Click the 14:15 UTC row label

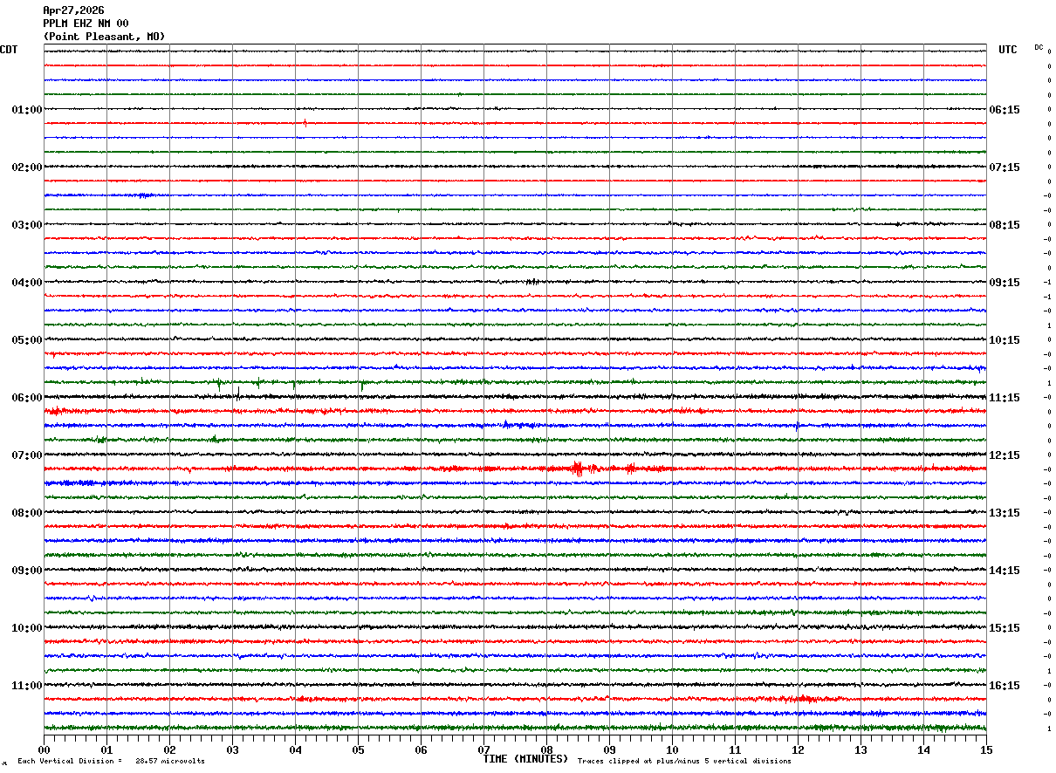click(x=1005, y=571)
